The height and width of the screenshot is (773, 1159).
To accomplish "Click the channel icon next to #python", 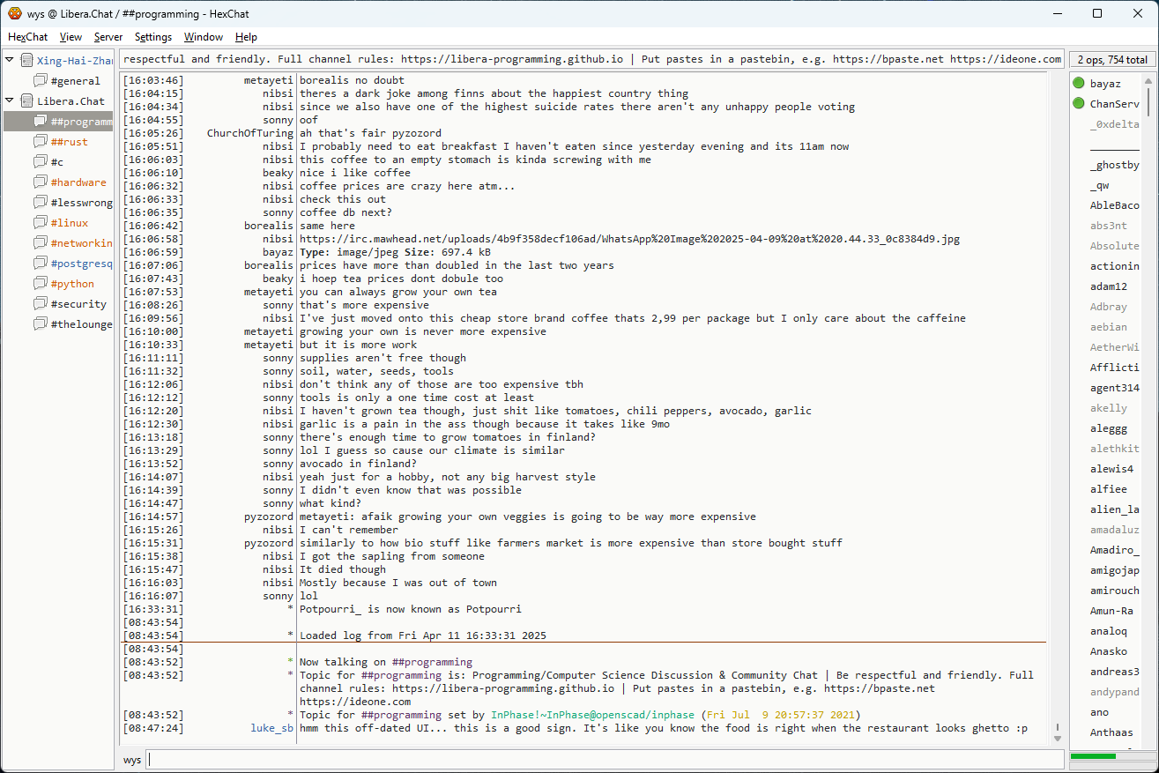I will 41,284.
